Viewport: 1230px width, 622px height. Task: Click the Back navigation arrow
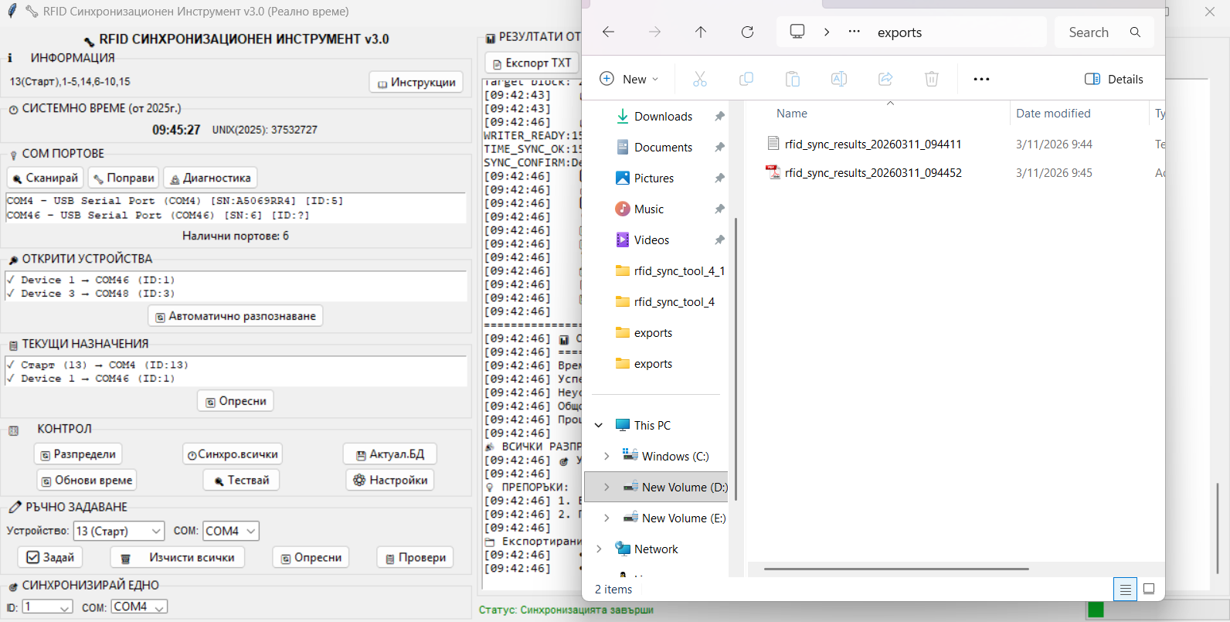[x=608, y=32]
